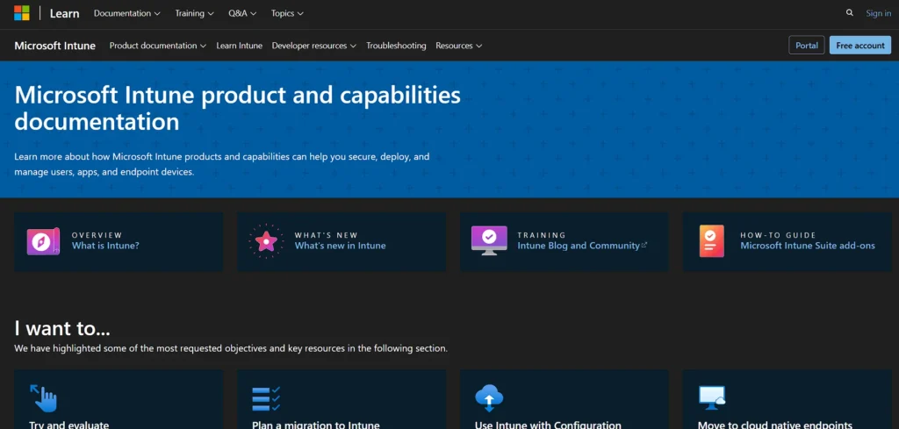Expand the Documentation dropdown
899x429 pixels.
tap(127, 13)
